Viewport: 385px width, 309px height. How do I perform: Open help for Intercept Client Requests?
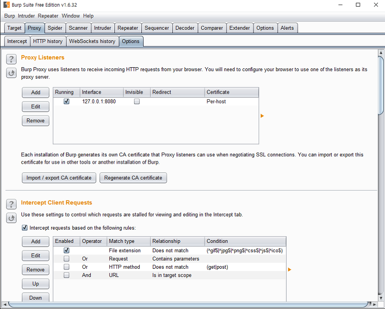coord(12,204)
